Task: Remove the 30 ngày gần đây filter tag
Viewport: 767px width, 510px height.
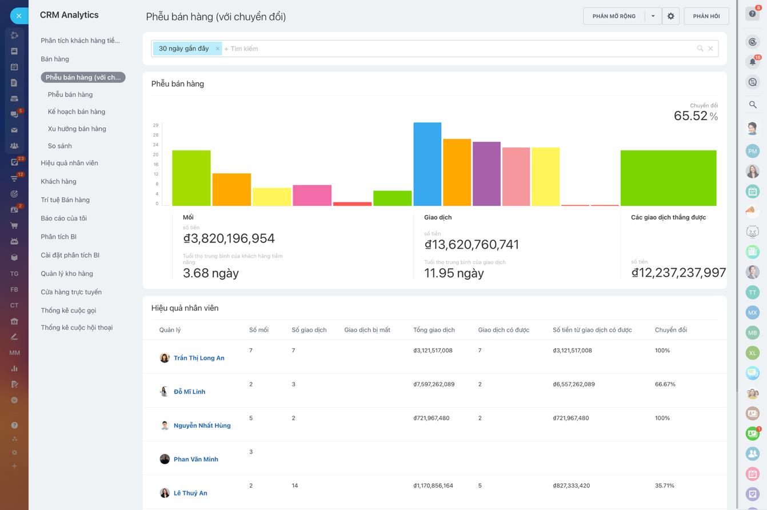Action: [217, 48]
